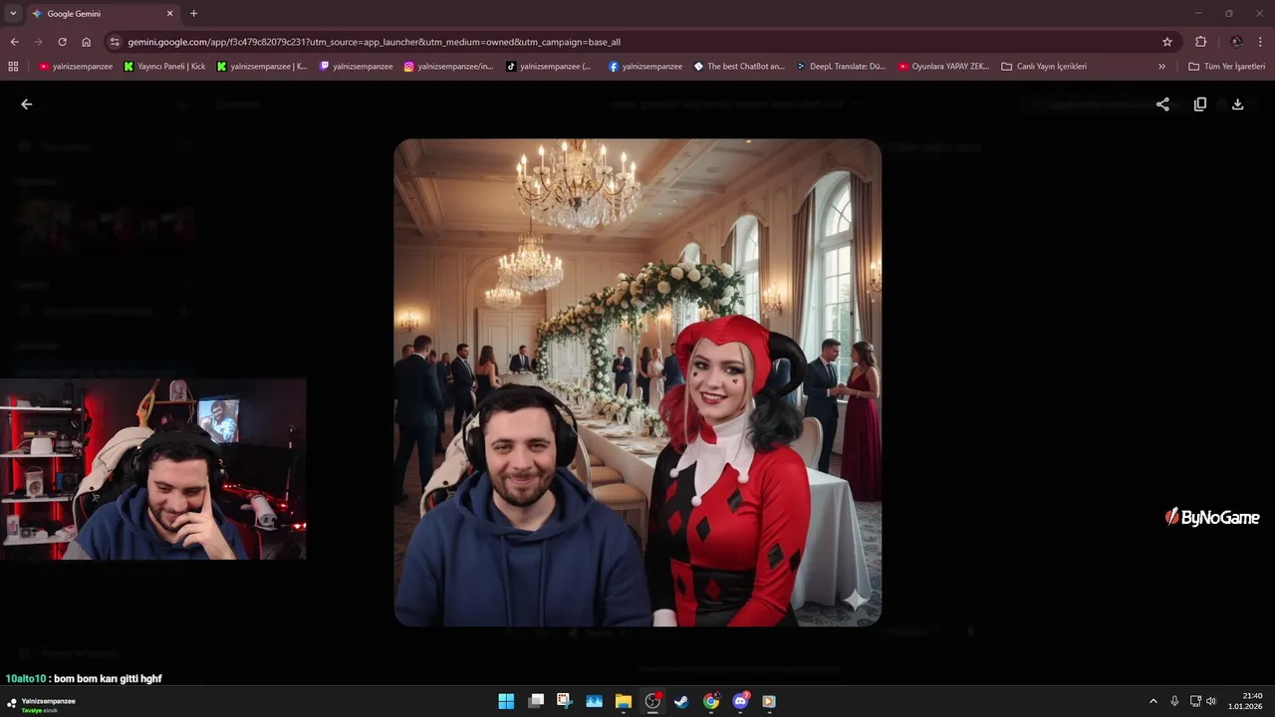This screenshot has width=1275, height=717.
Task: Open Discord from the taskbar
Action: [740, 701]
